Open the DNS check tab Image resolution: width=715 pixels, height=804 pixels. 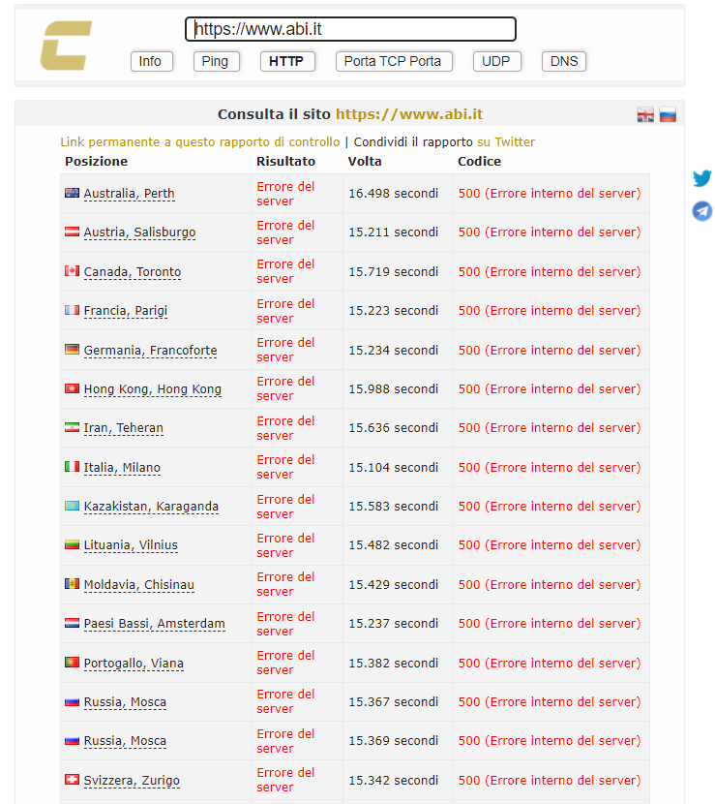point(563,61)
